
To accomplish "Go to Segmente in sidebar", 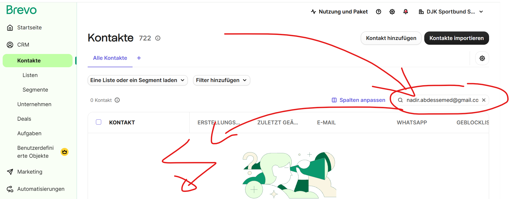I will [35, 90].
